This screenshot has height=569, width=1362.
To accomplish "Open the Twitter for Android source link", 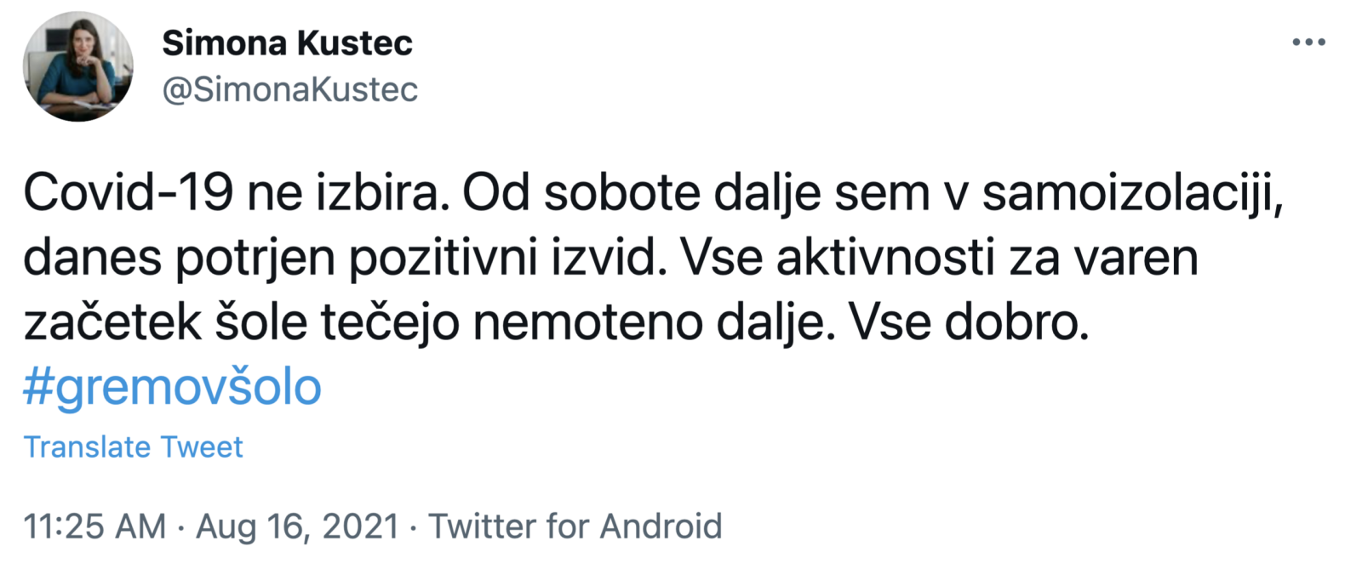I will 575,526.
